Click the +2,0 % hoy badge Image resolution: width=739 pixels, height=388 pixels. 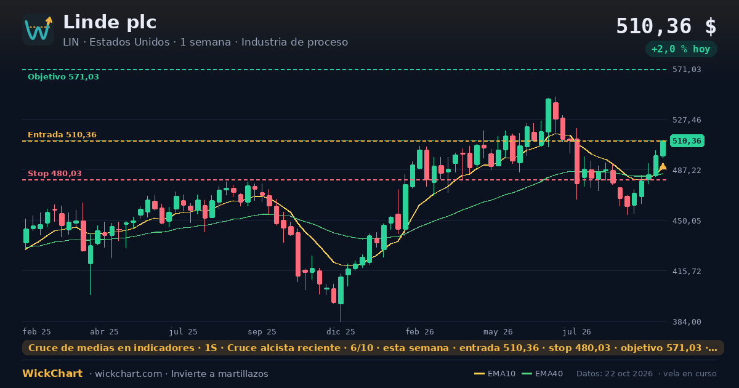coord(681,49)
